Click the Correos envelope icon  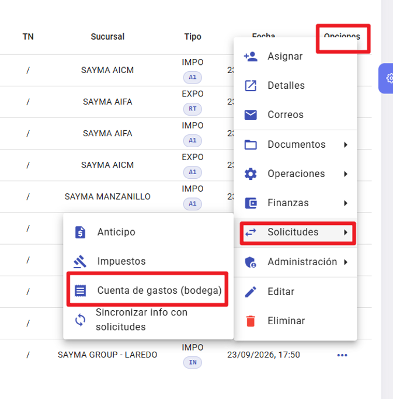pos(251,115)
